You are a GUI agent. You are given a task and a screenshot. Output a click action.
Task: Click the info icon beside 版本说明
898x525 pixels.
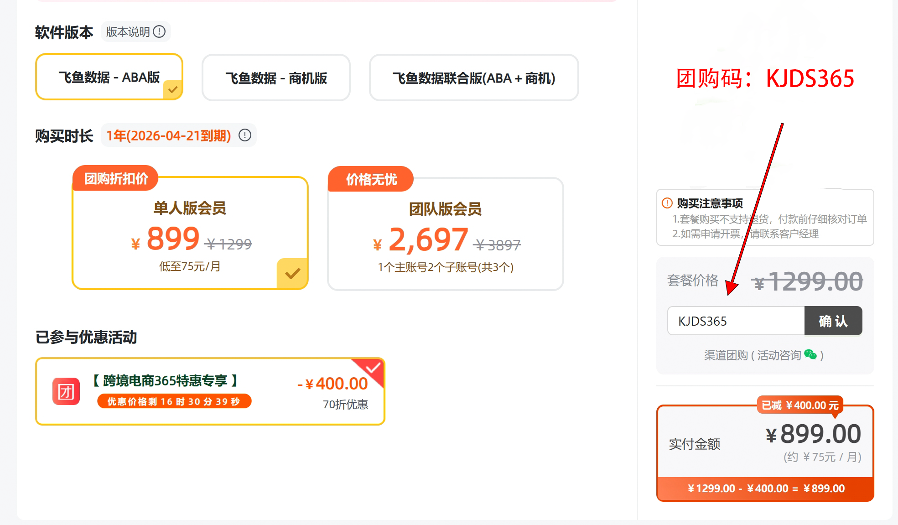pos(159,32)
